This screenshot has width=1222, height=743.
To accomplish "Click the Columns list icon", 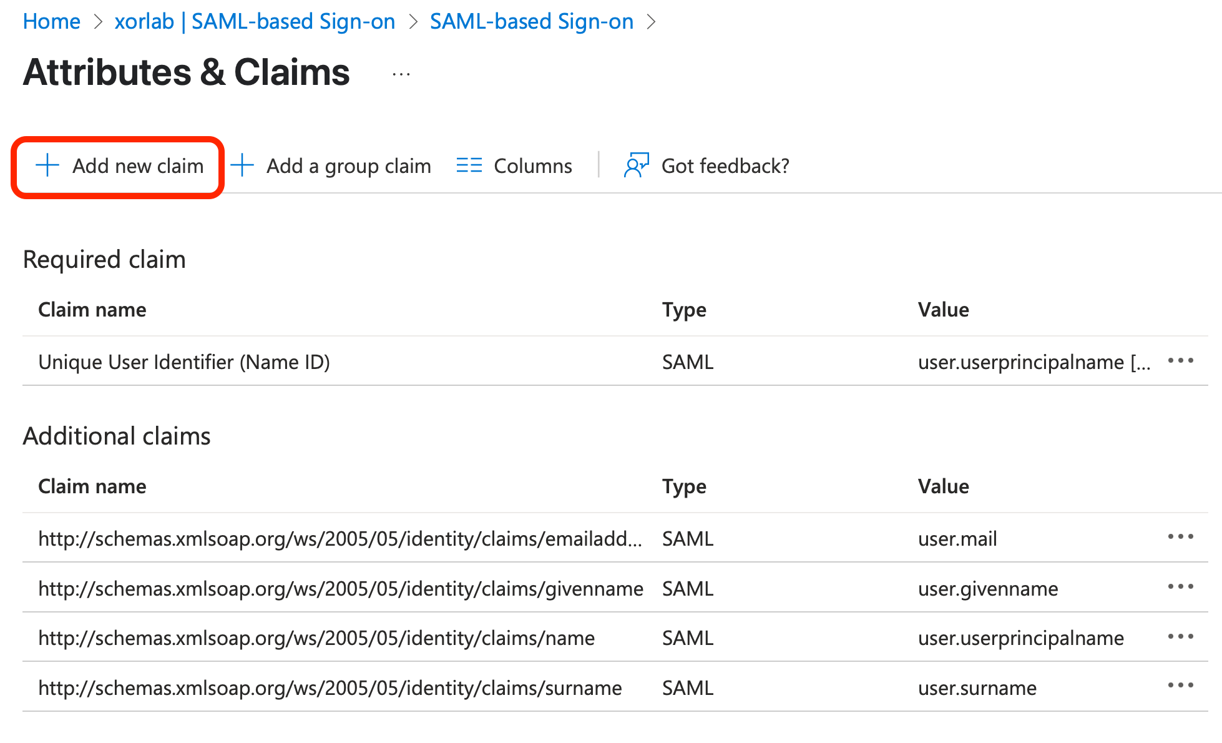I will click(x=469, y=165).
